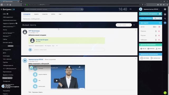The image size is (169, 95).
Task: Open the Администратор КОСАС user menu
Action: point(152,9)
